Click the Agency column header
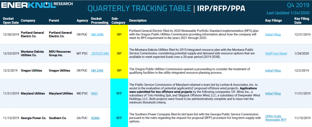Screen dimensions: 312x127 pos(82,20)
